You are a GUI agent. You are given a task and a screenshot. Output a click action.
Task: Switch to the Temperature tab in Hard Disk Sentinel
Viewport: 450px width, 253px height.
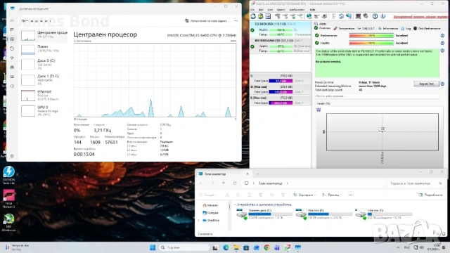coord(344,28)
